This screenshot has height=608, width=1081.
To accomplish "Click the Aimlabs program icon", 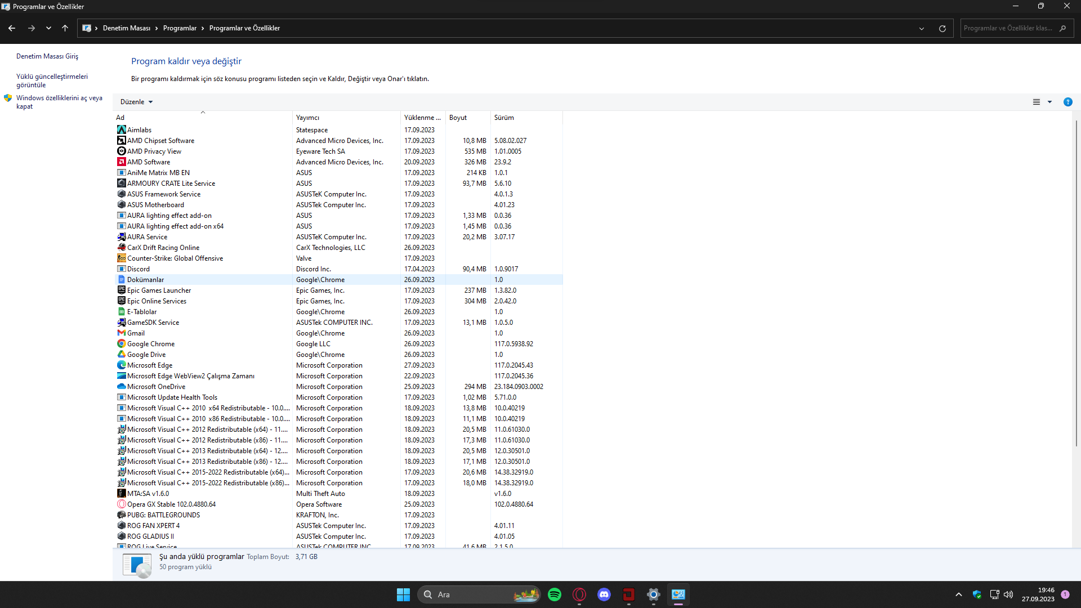I will coord(121,130).
